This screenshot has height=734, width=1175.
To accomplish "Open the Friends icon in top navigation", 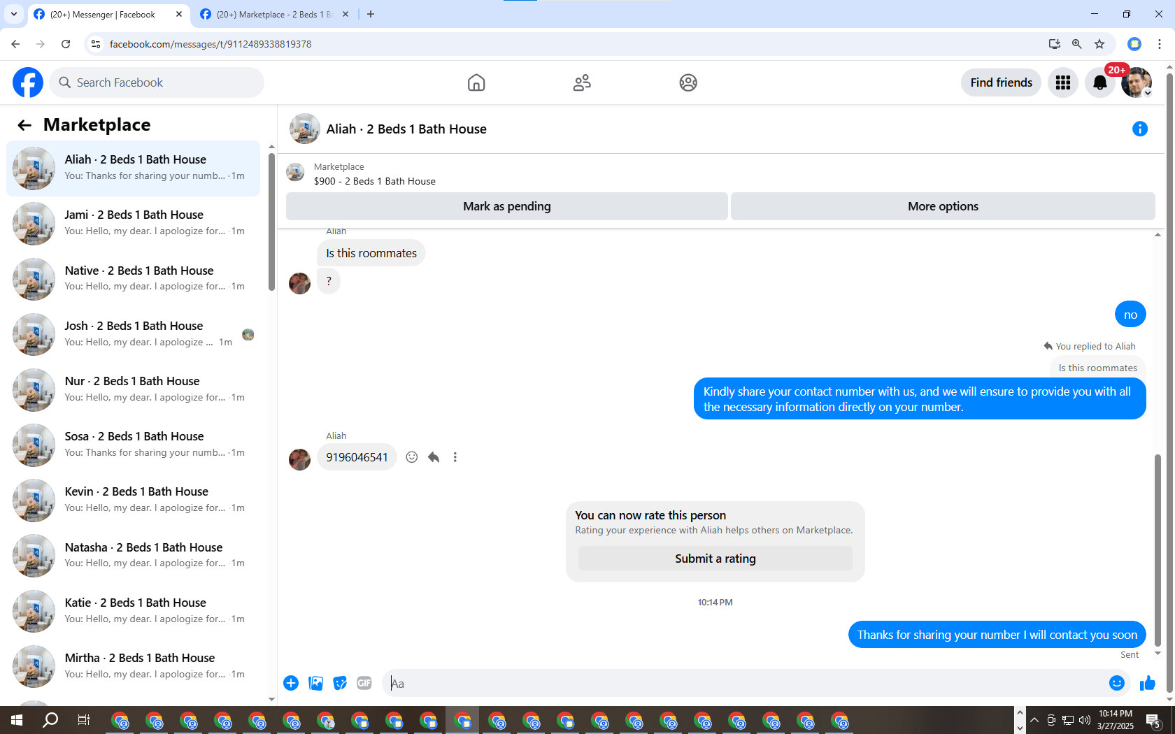I will tap(582, 82).
